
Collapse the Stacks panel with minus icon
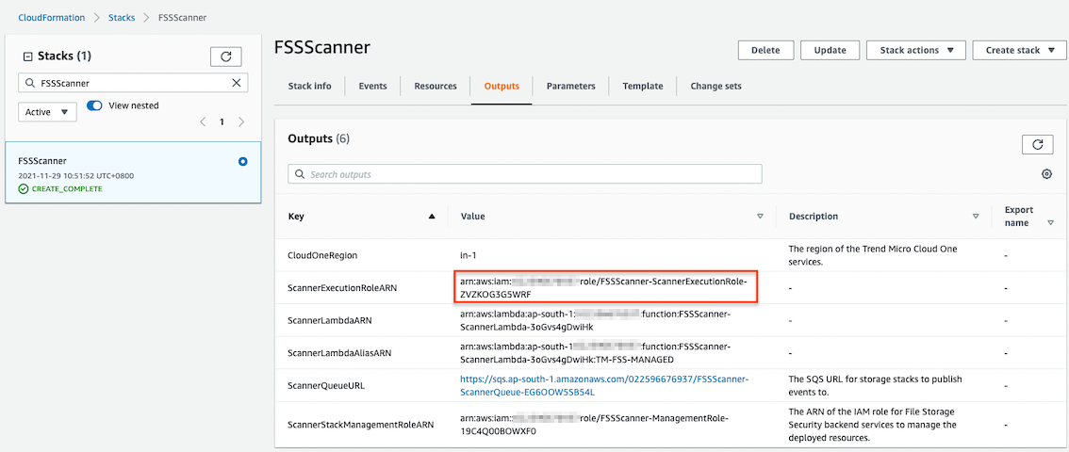[27, 56]
